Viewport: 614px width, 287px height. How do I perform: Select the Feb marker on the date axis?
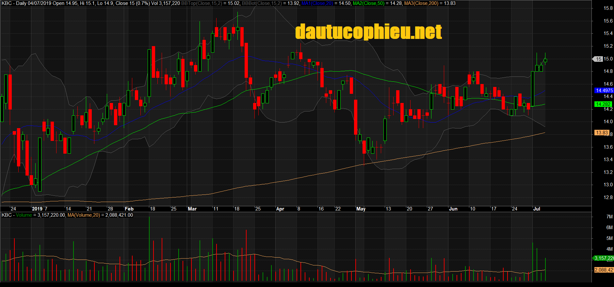[x=129, y=209]
